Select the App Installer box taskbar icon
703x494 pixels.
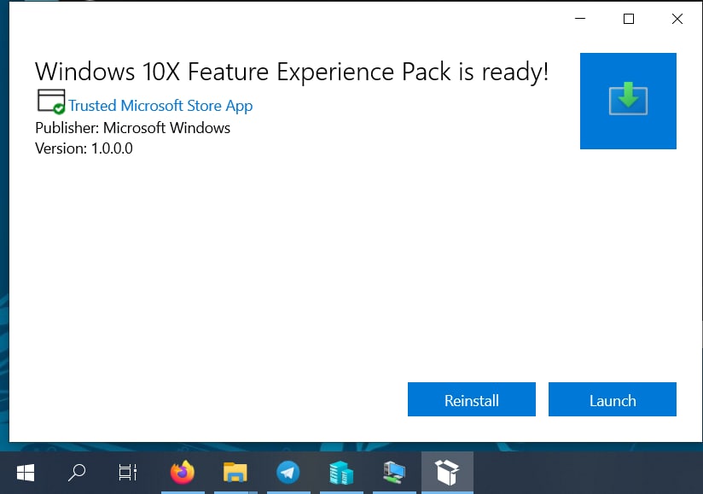coord(447,473)
